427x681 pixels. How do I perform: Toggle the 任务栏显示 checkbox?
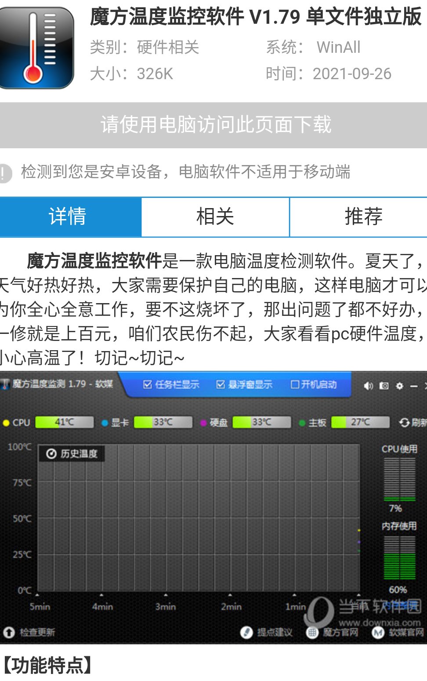pos(148,384)
